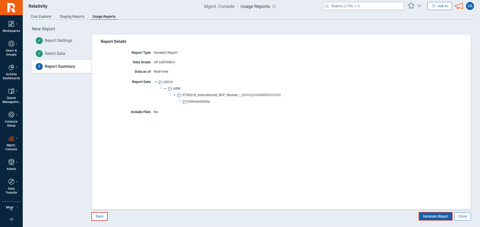
Task: Click the 'Report Details' heading
Action: pos(113,42)
